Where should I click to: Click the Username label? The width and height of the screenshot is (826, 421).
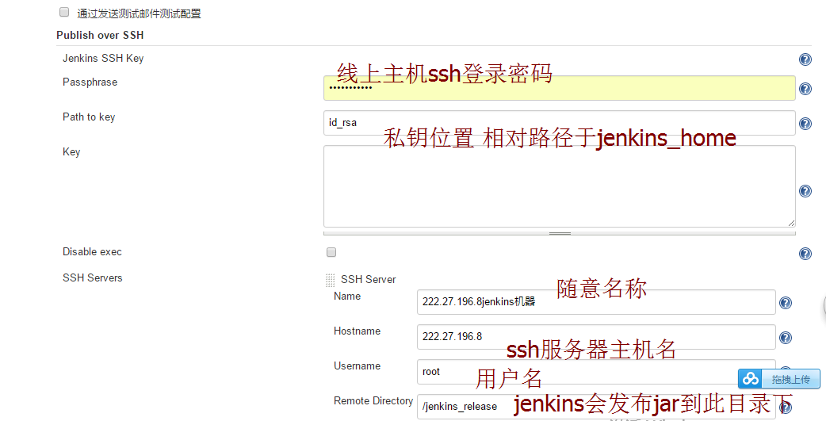[x=358, y=366]
